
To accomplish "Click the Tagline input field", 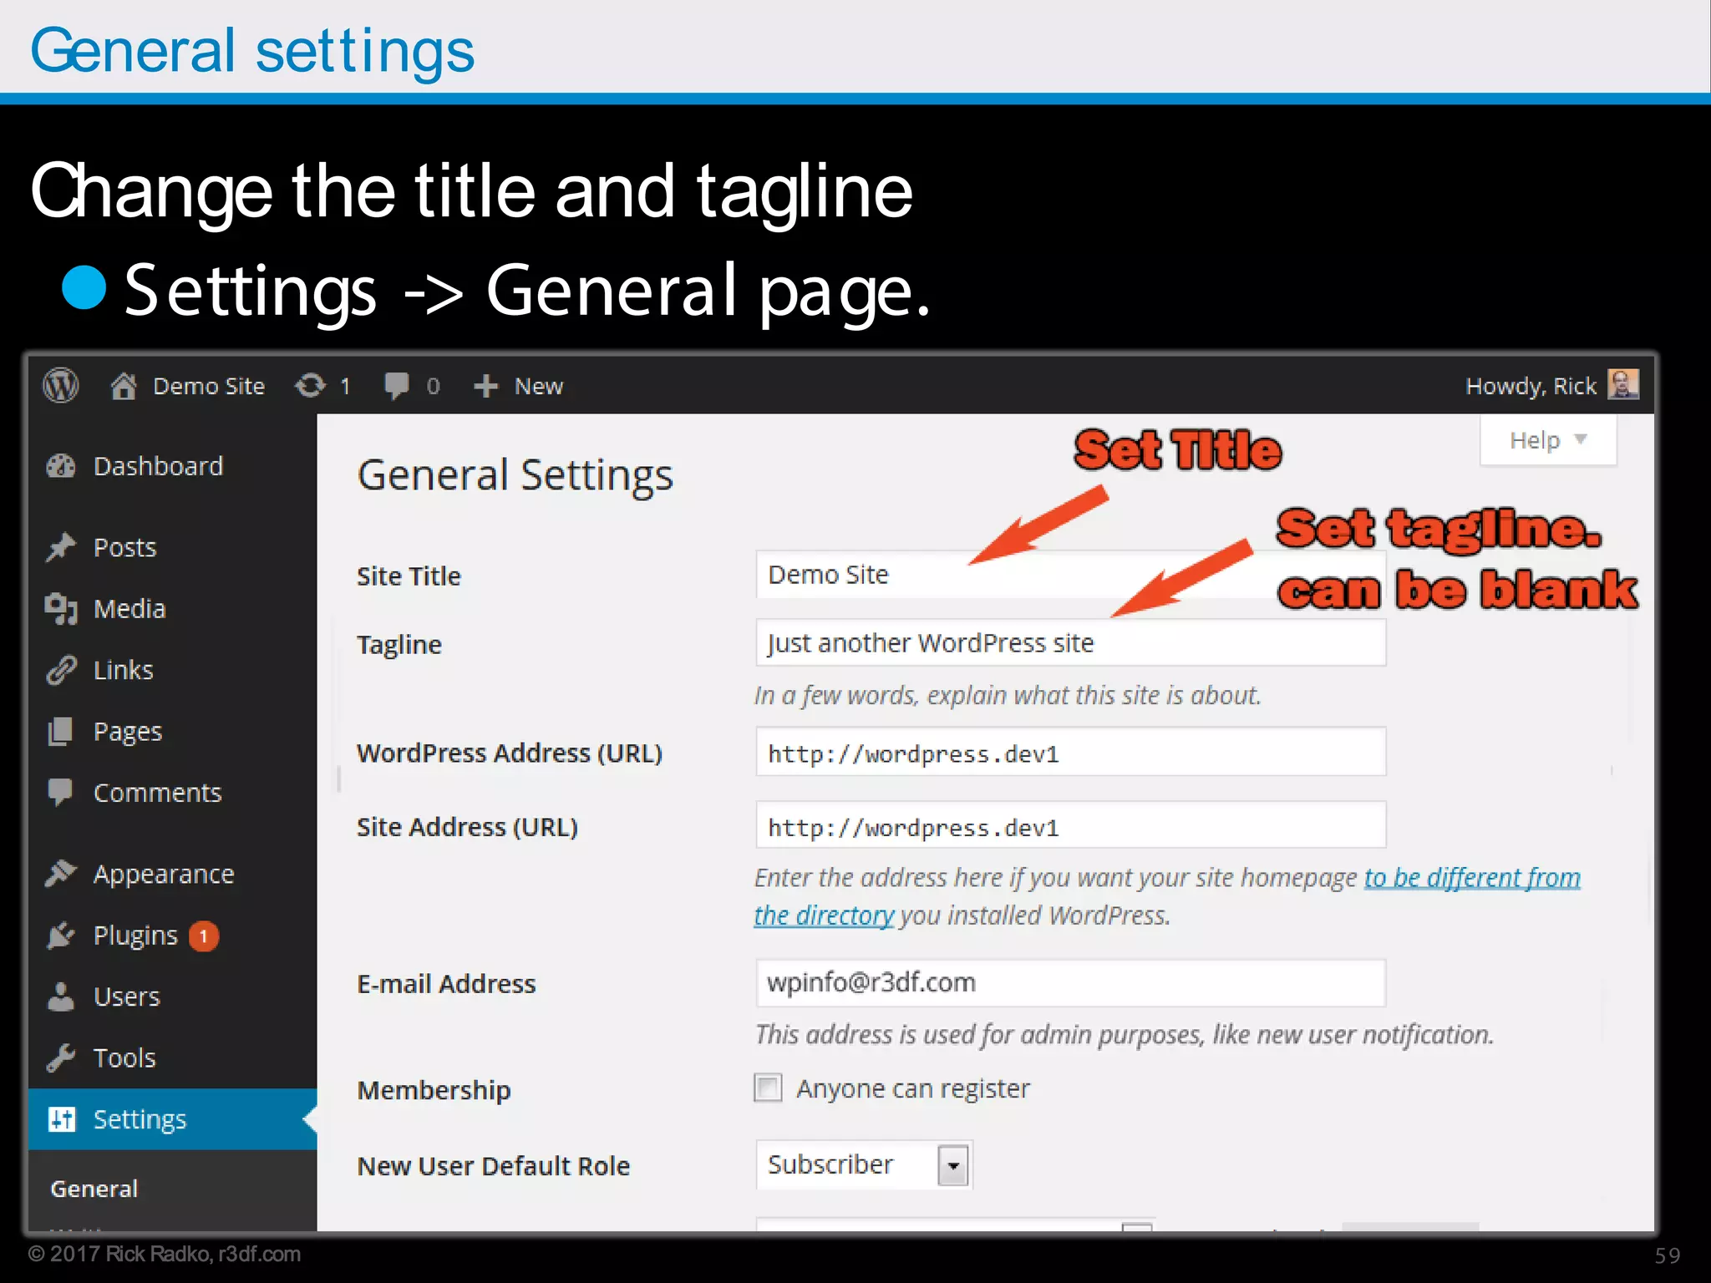I will coord(1070,642).
